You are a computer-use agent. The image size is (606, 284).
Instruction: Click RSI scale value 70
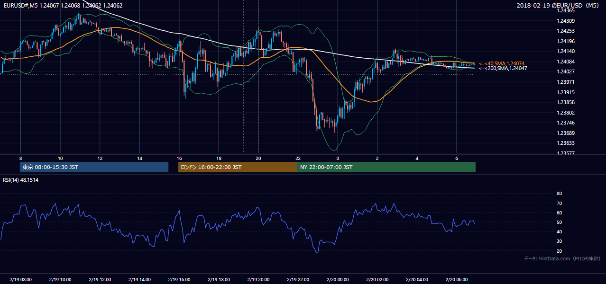pos(559,203)
